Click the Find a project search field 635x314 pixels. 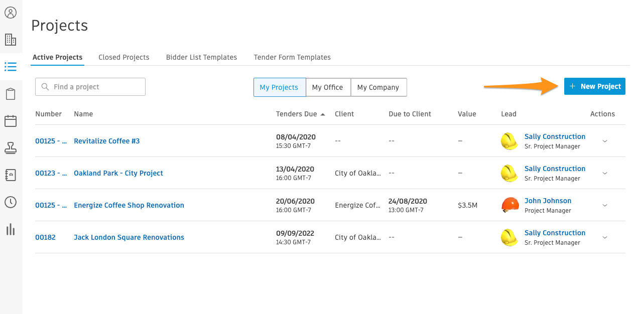pos(90,87)
